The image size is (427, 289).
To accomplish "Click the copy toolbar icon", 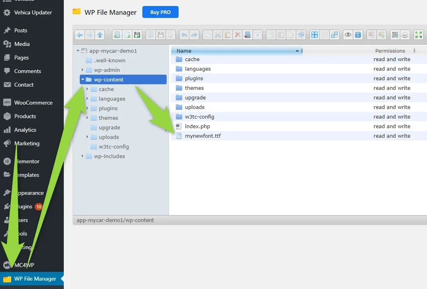I will [207, 35].
